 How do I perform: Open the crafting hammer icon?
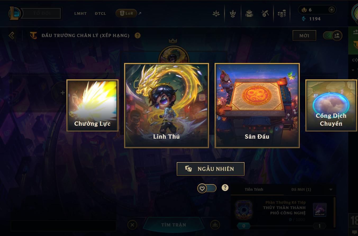pos(265,13)
